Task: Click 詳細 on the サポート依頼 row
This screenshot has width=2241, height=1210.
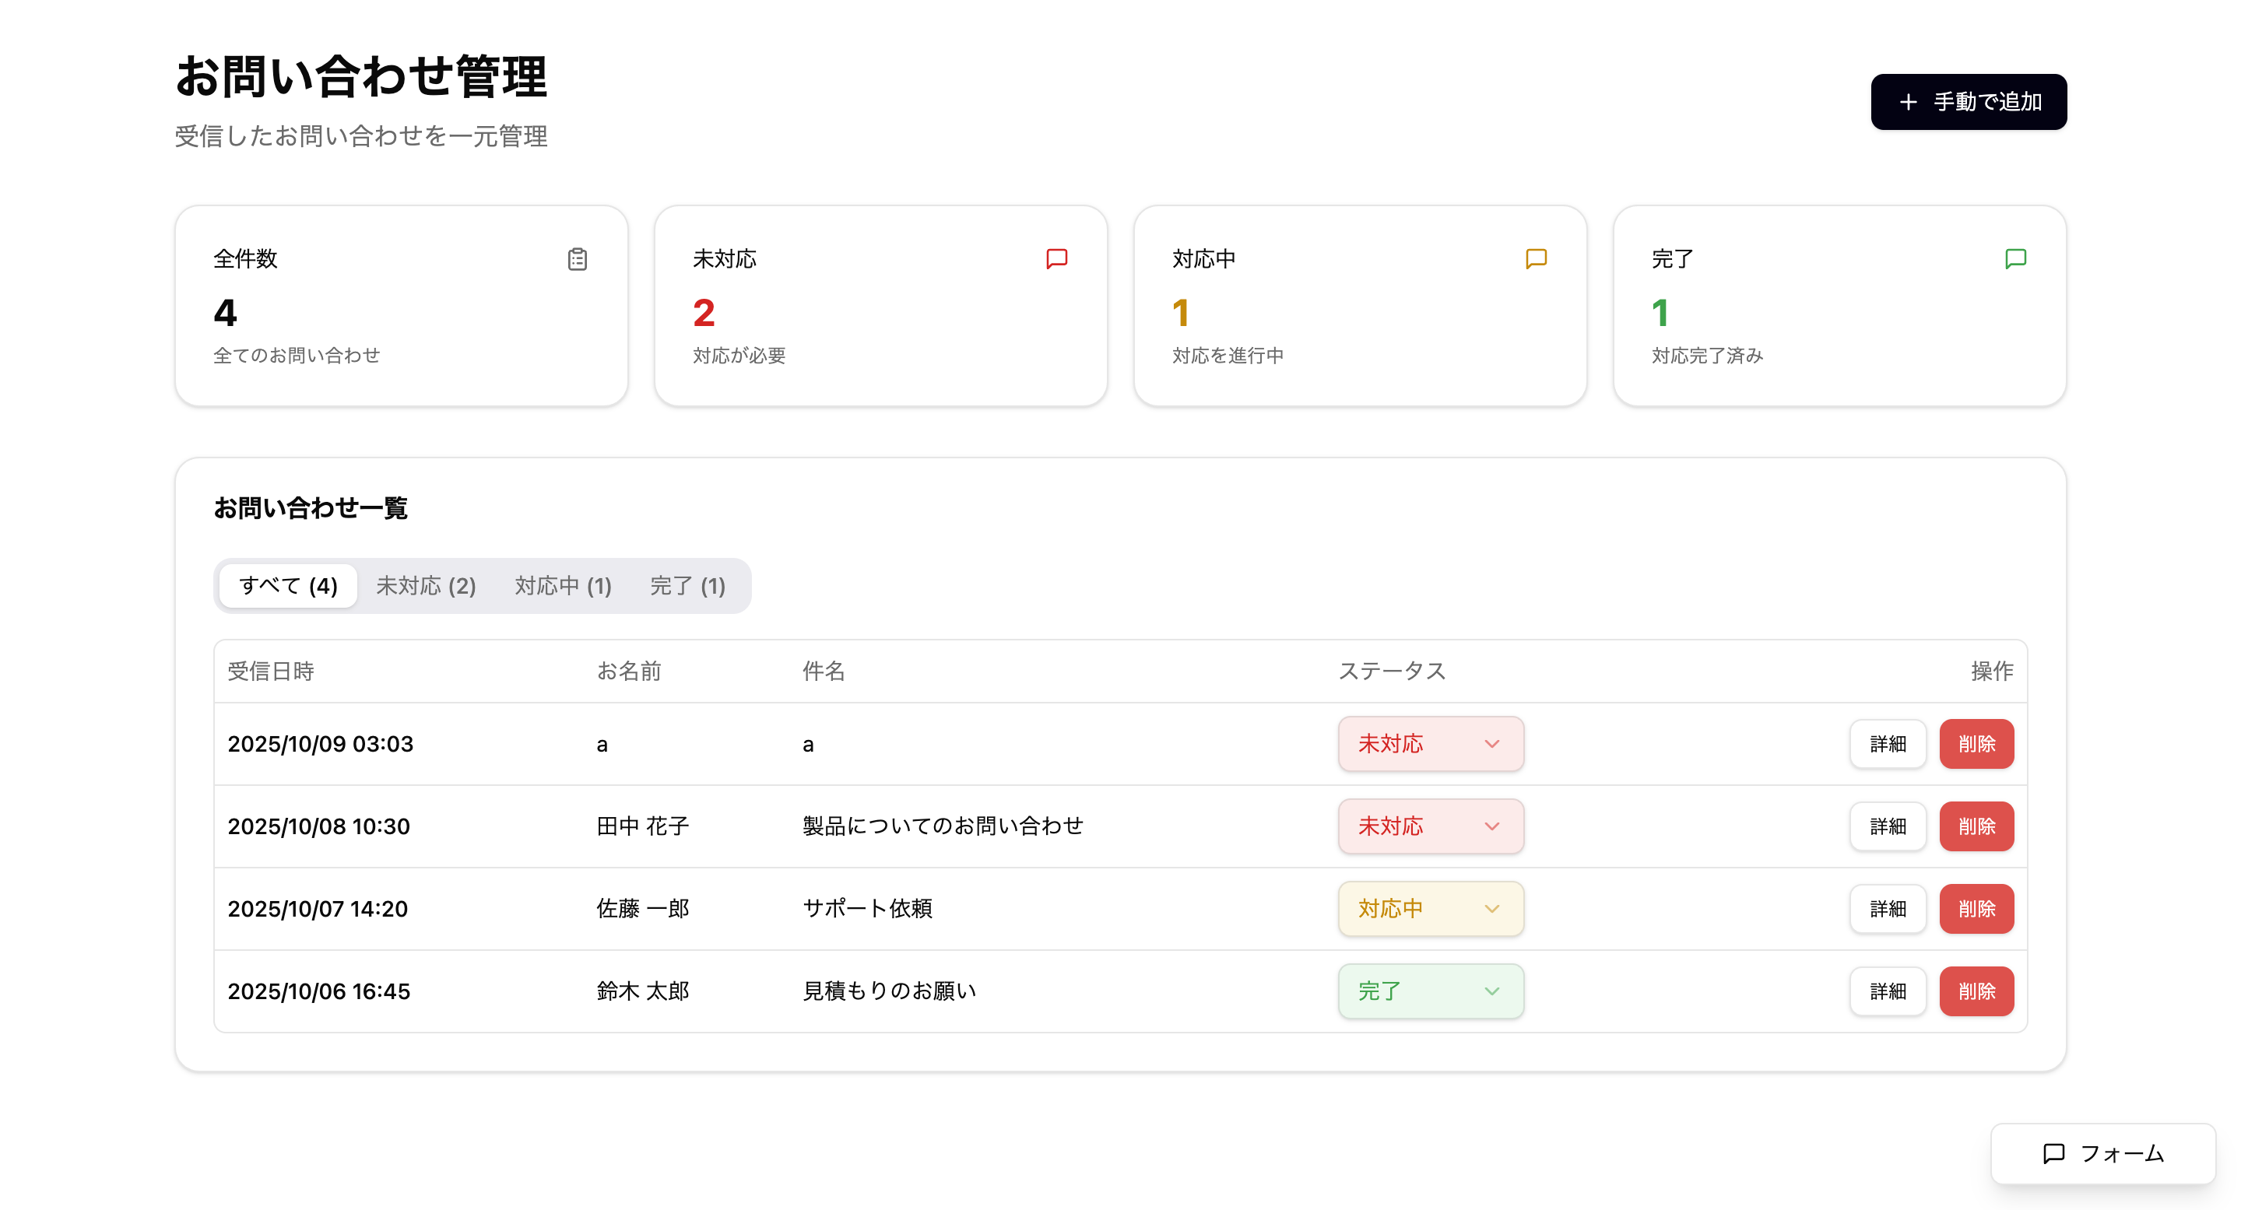Action: click(1887, 908)
